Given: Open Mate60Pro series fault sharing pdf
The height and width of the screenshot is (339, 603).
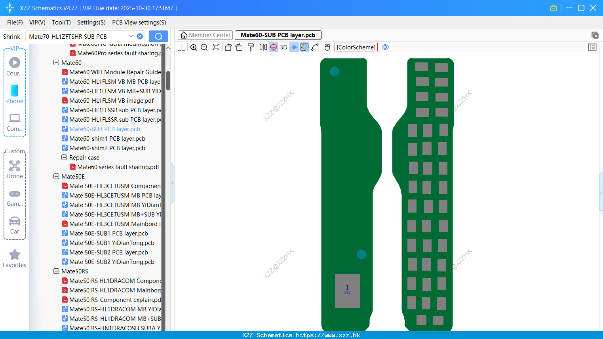Looking at the screenshot, I should (116, 53).
